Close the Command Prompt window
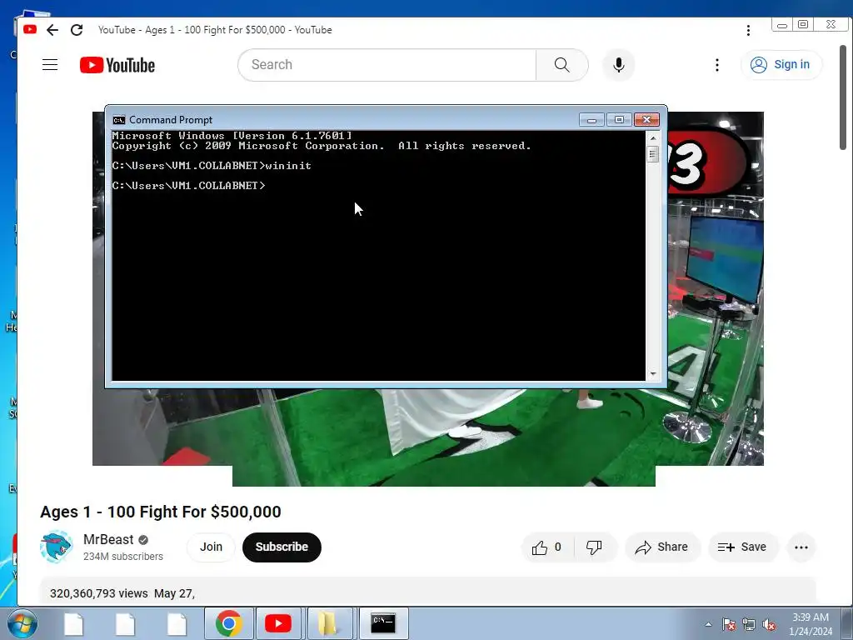 click(x=646, y=120)
